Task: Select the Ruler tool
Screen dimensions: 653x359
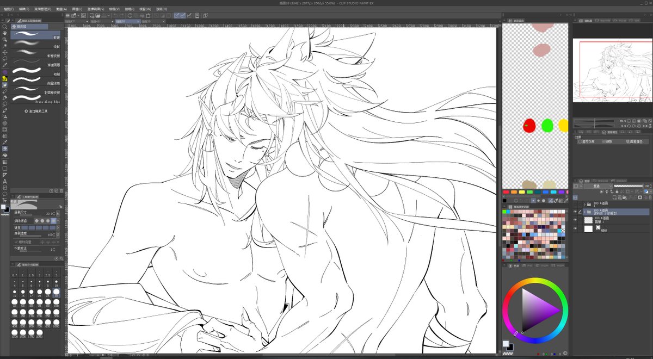Action: [5, 175]
